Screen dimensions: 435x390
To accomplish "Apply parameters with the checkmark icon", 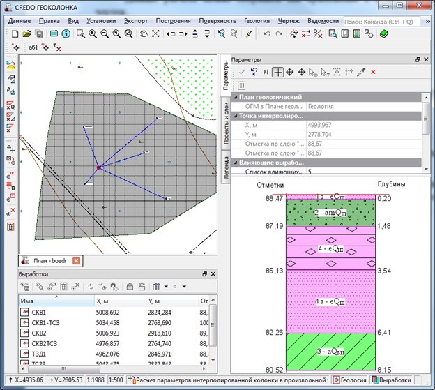I will pyautogui.click(x=242, y=72).
